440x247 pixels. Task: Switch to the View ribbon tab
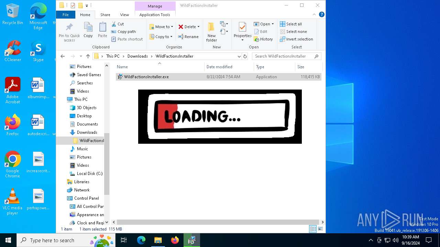[124, 15]
